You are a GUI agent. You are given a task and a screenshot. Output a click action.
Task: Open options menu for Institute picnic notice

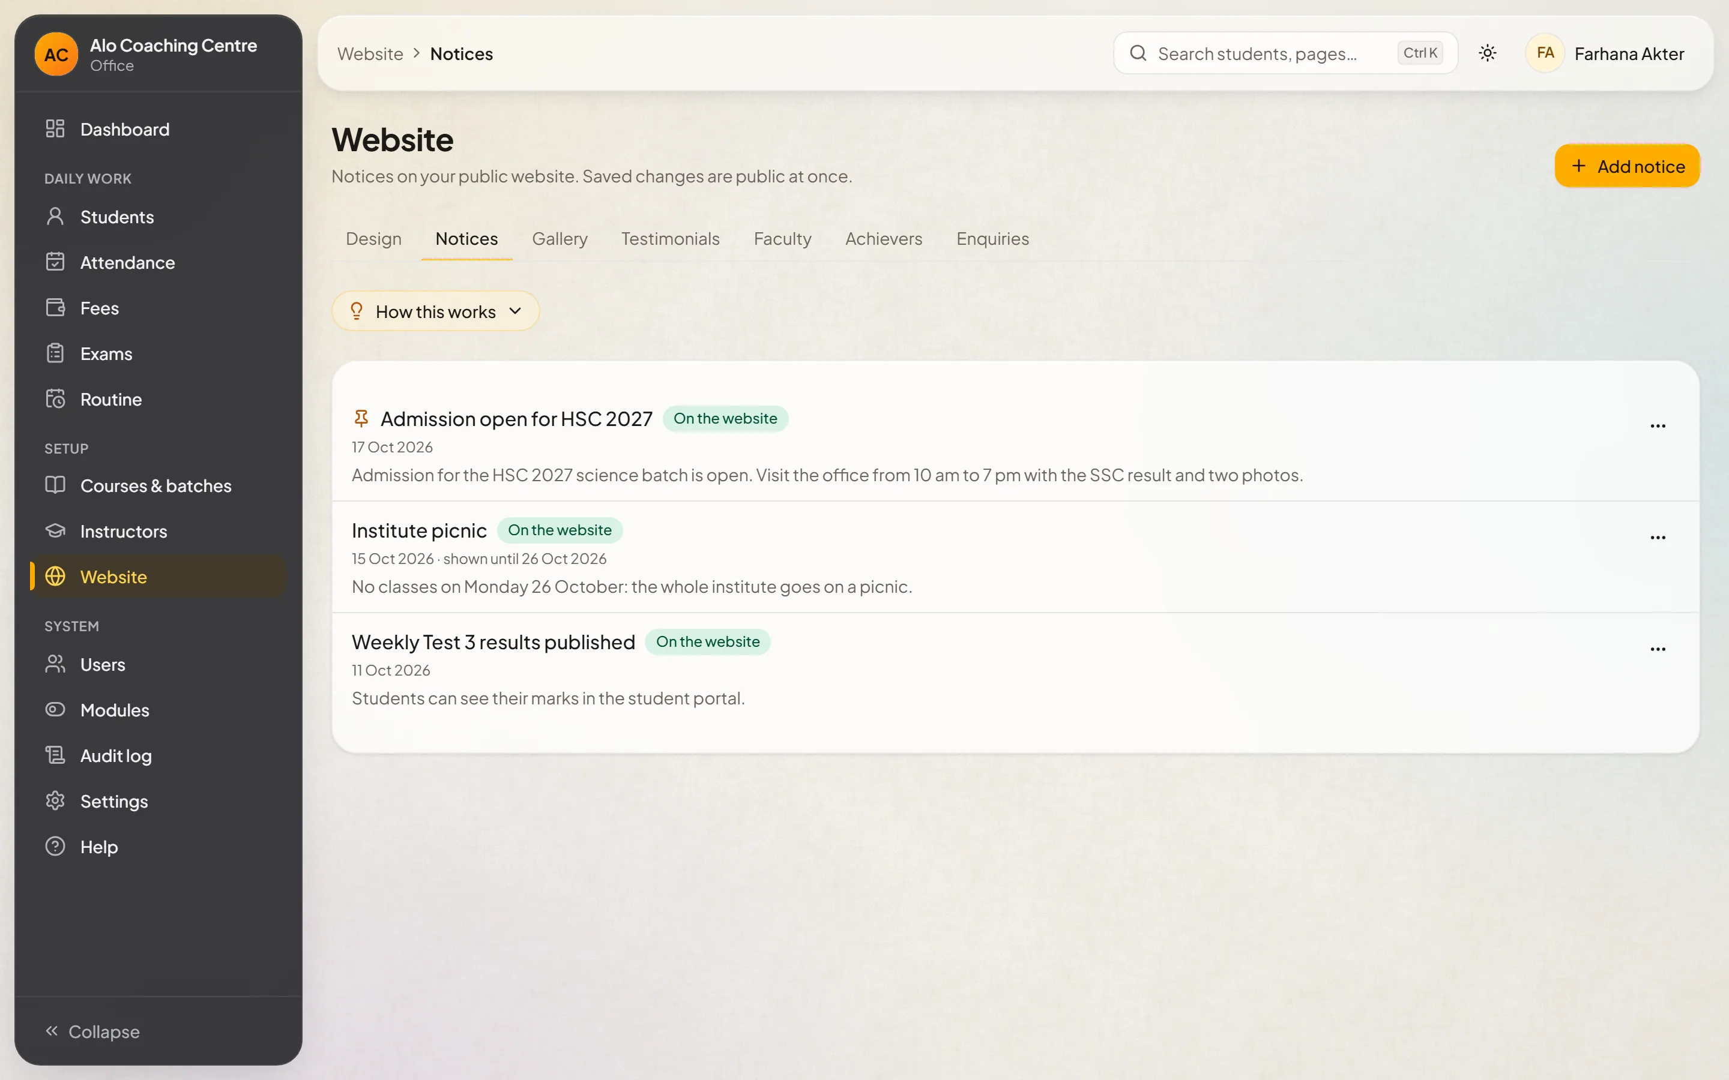[x=1658, y=537]
